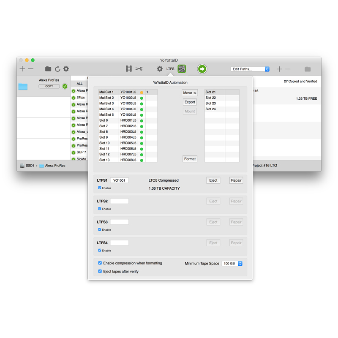Click the COPY progress control for Alexa ProRes

point(49,86)
